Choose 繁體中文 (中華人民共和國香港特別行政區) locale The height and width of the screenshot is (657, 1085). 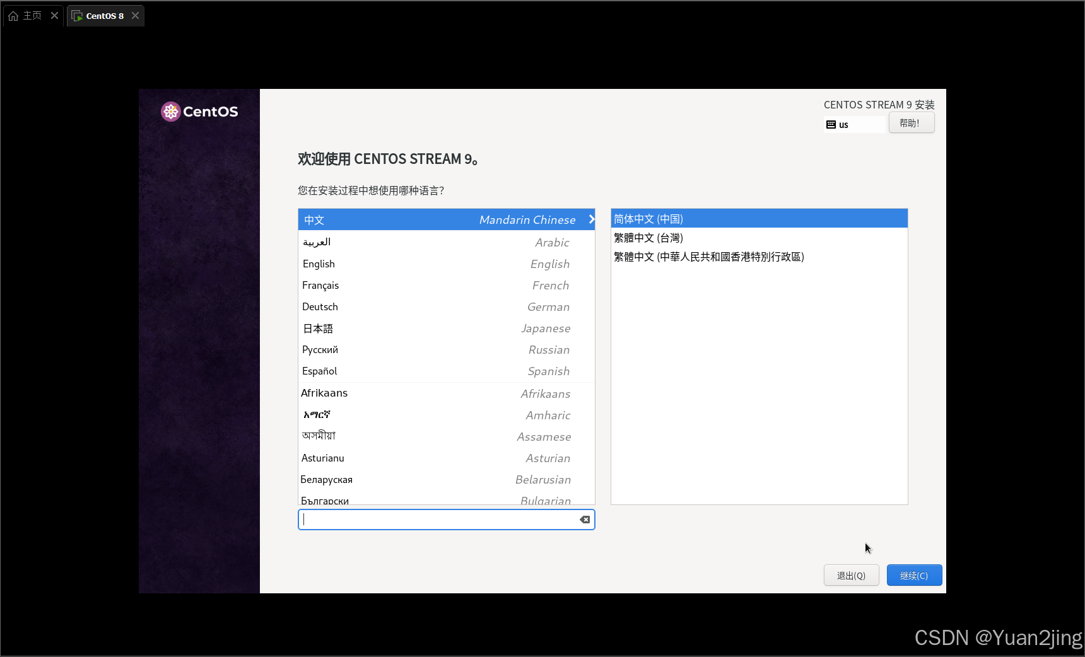point(759,257)
